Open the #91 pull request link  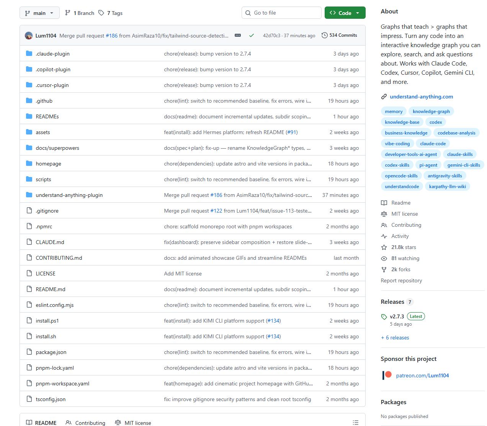pos(292,132)
